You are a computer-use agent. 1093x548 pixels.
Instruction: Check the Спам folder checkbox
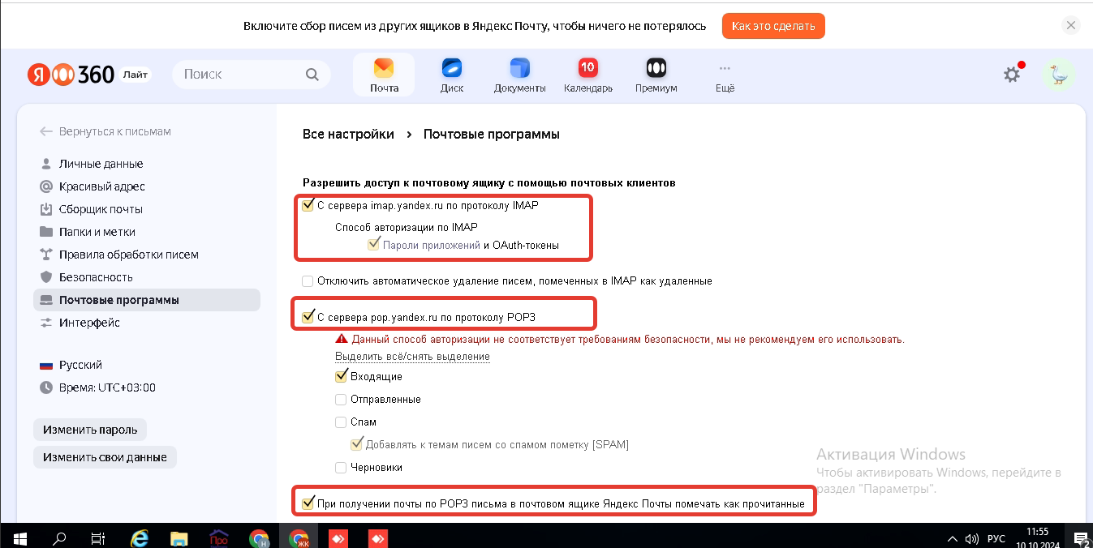(x=341, y=422)
